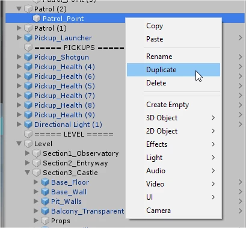Screen dimensions: 246x228
Task: Expand the Patrol (1) tree node
Action: point(19,28)
